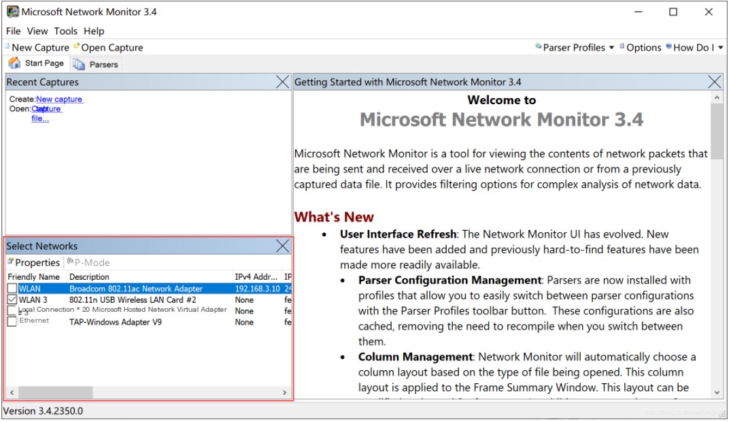Image resolution: width=731 pixels, height=422 pixels.
Task: Click the Network Monitor app icon in title bar
Action: click(13, 12)
